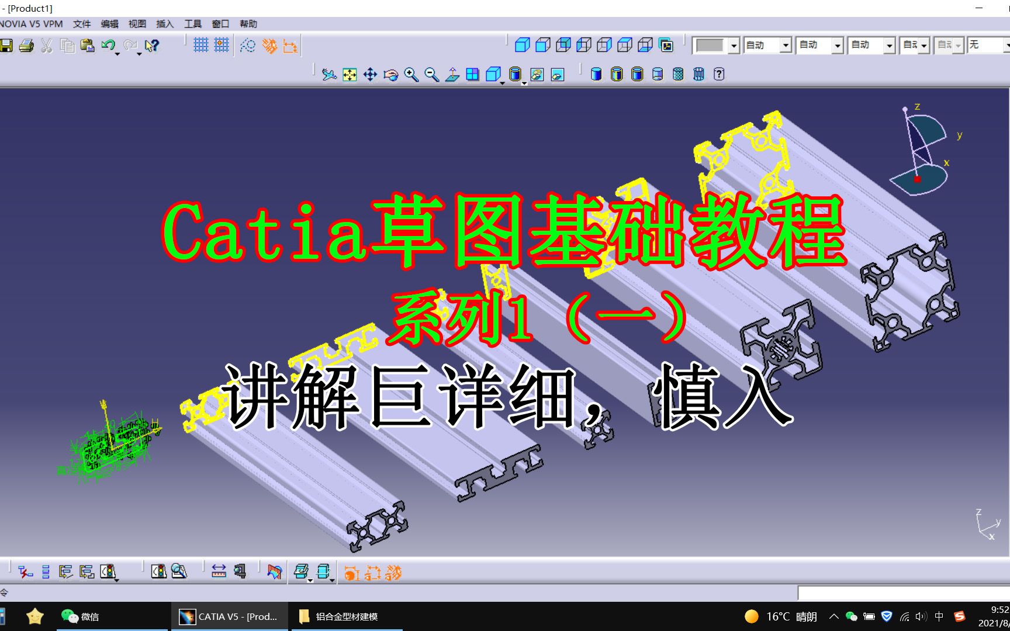Click the Zoom Out magnifier icon
This screenshot has width=1010, height=631.
click(x=431, y=74)
